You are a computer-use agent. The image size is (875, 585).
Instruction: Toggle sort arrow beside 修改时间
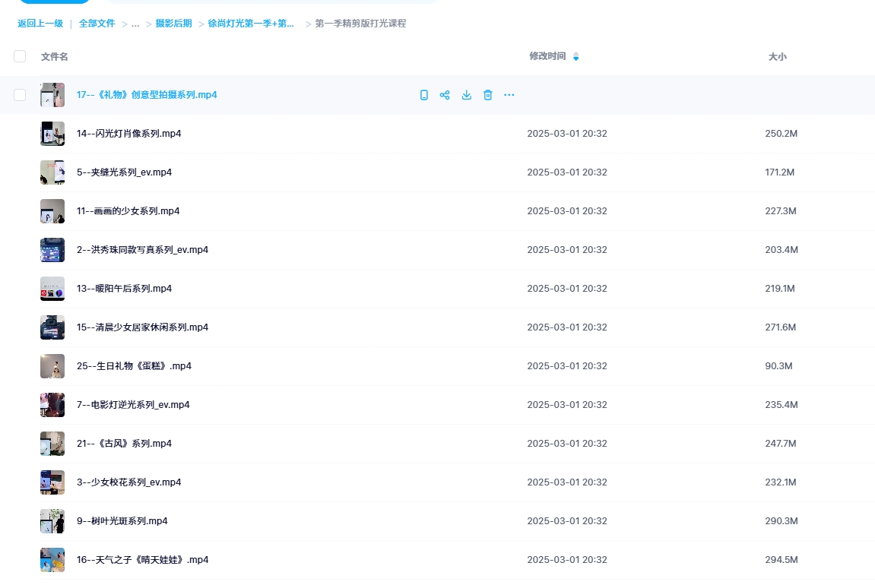click(575, 57)
